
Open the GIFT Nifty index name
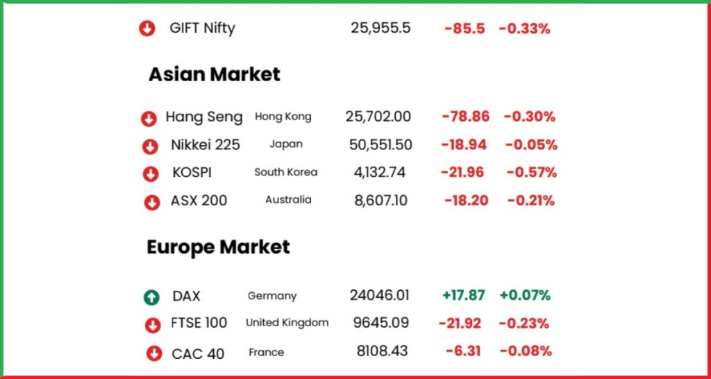click(202, 28)
